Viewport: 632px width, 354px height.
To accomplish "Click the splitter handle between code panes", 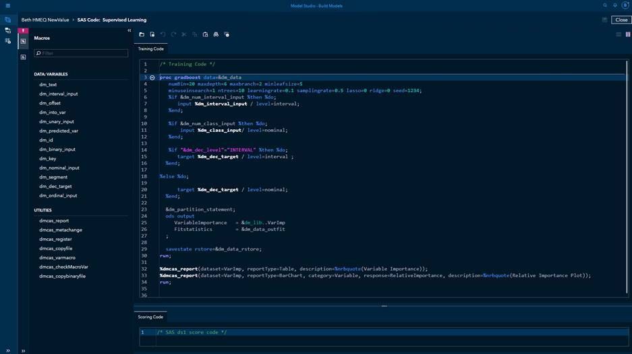I will [x=384, y=306].
